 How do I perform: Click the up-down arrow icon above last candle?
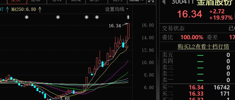[128, 17]
